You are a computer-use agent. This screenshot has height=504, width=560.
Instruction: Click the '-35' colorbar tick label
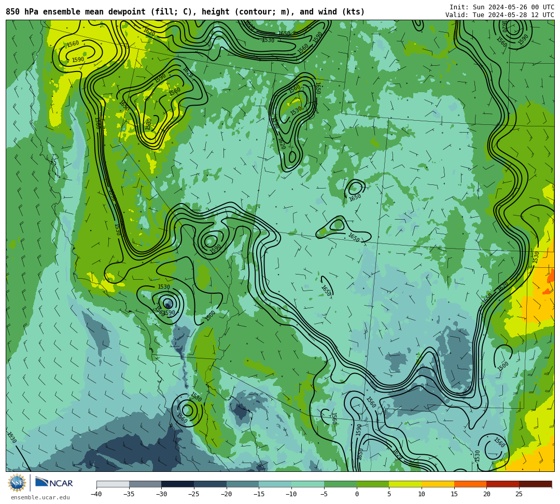click(x=129, y=494)
